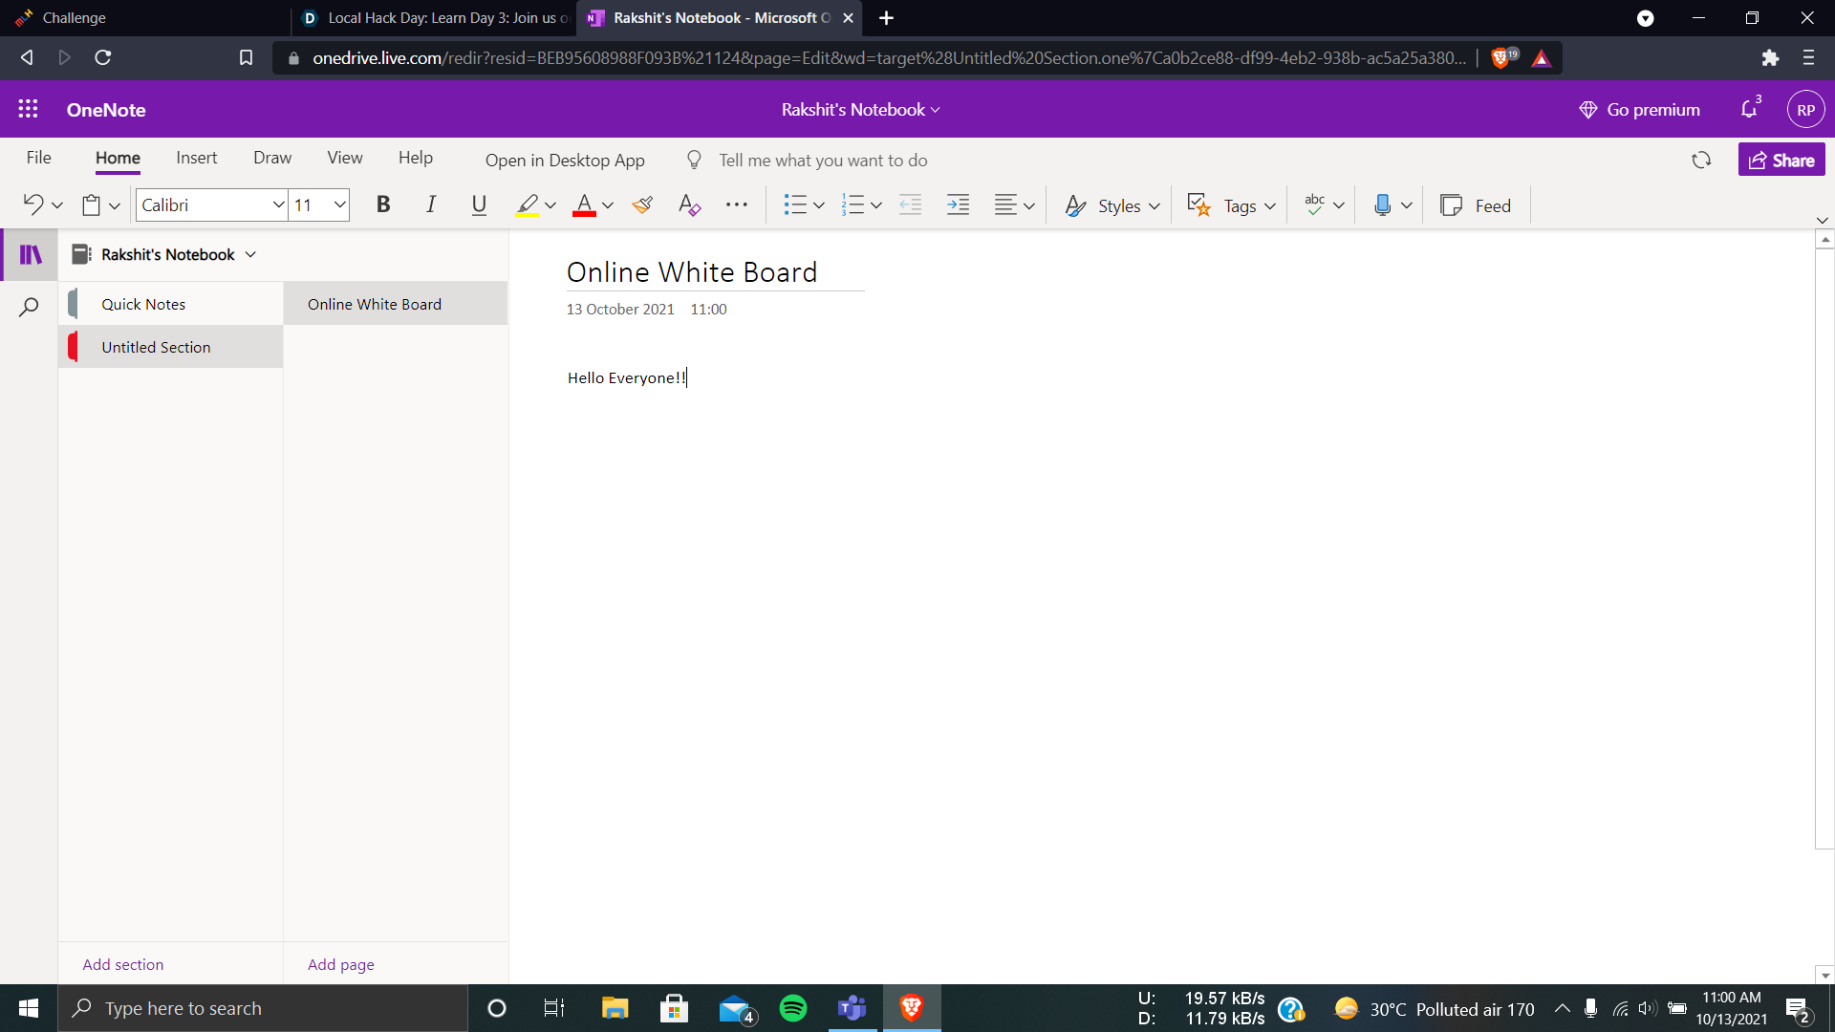Viewport: 1835px width, 1032px height.
Task: Click the Tell me search box
Action: coord(823,161)
